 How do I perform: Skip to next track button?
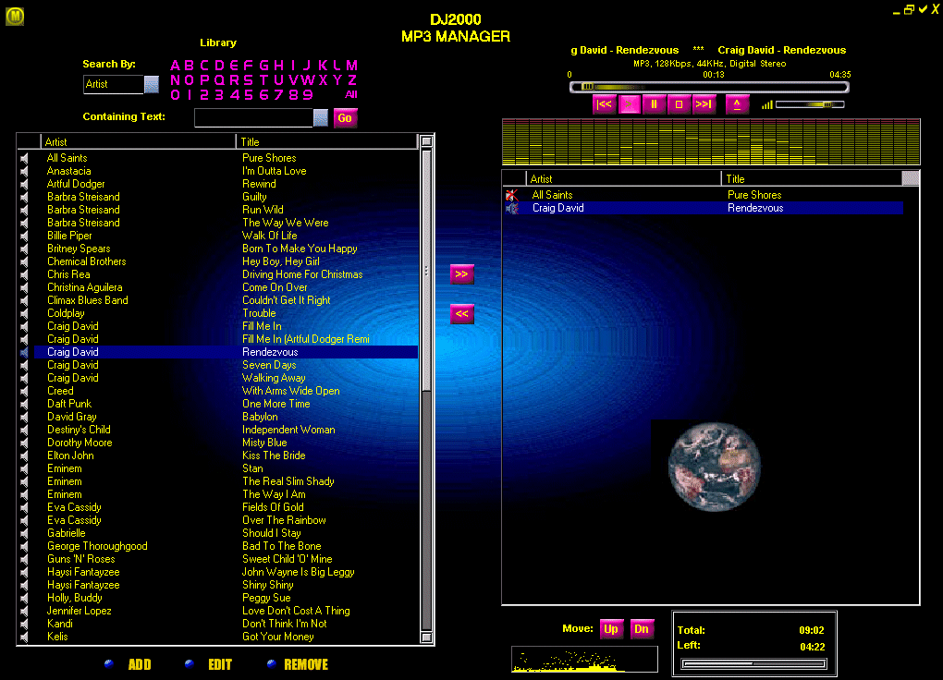click(x=703, y=104)
